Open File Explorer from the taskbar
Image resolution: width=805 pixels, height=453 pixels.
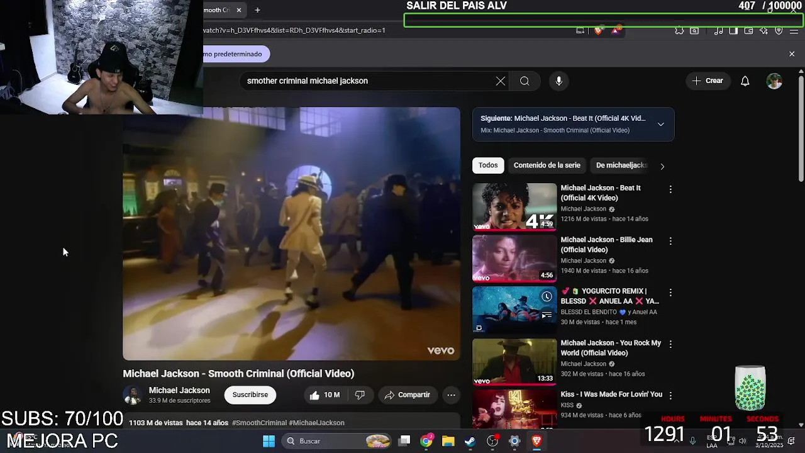(x=448, y=441)
